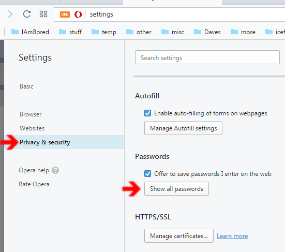285x252 pixels.
Task: Disable Offer to save passwords checkbox
Action: pos(147,174)
